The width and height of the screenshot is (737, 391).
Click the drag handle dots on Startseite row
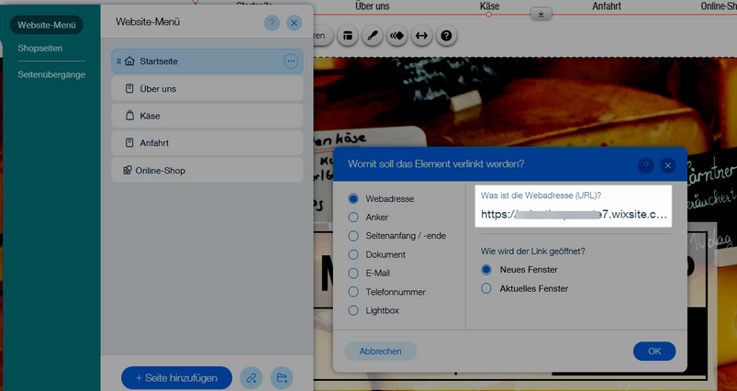(119, 61)
